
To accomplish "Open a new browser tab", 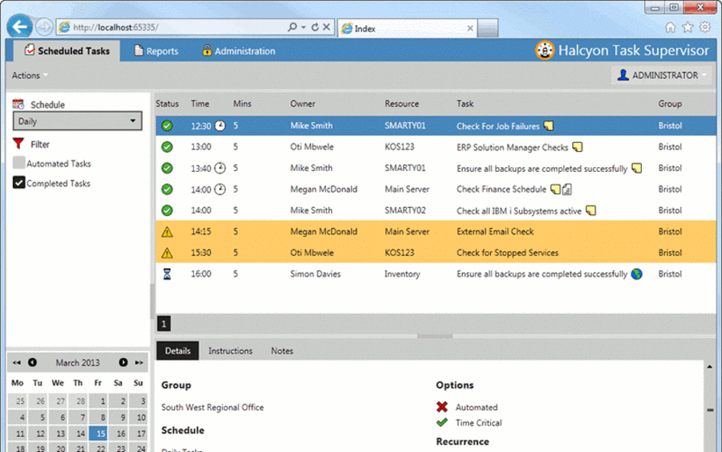I will (488, 28).
